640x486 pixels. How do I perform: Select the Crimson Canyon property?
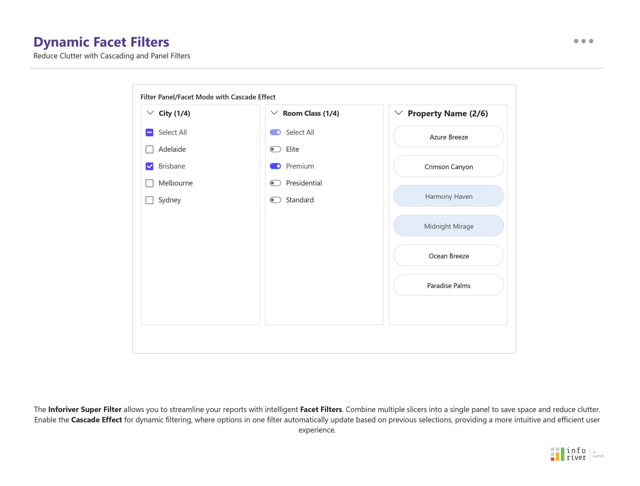[448, 166]
